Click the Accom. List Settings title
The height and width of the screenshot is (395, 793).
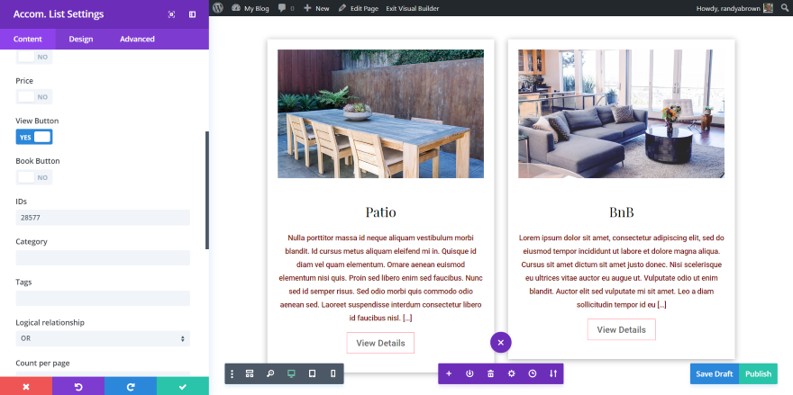coord(59,14)
